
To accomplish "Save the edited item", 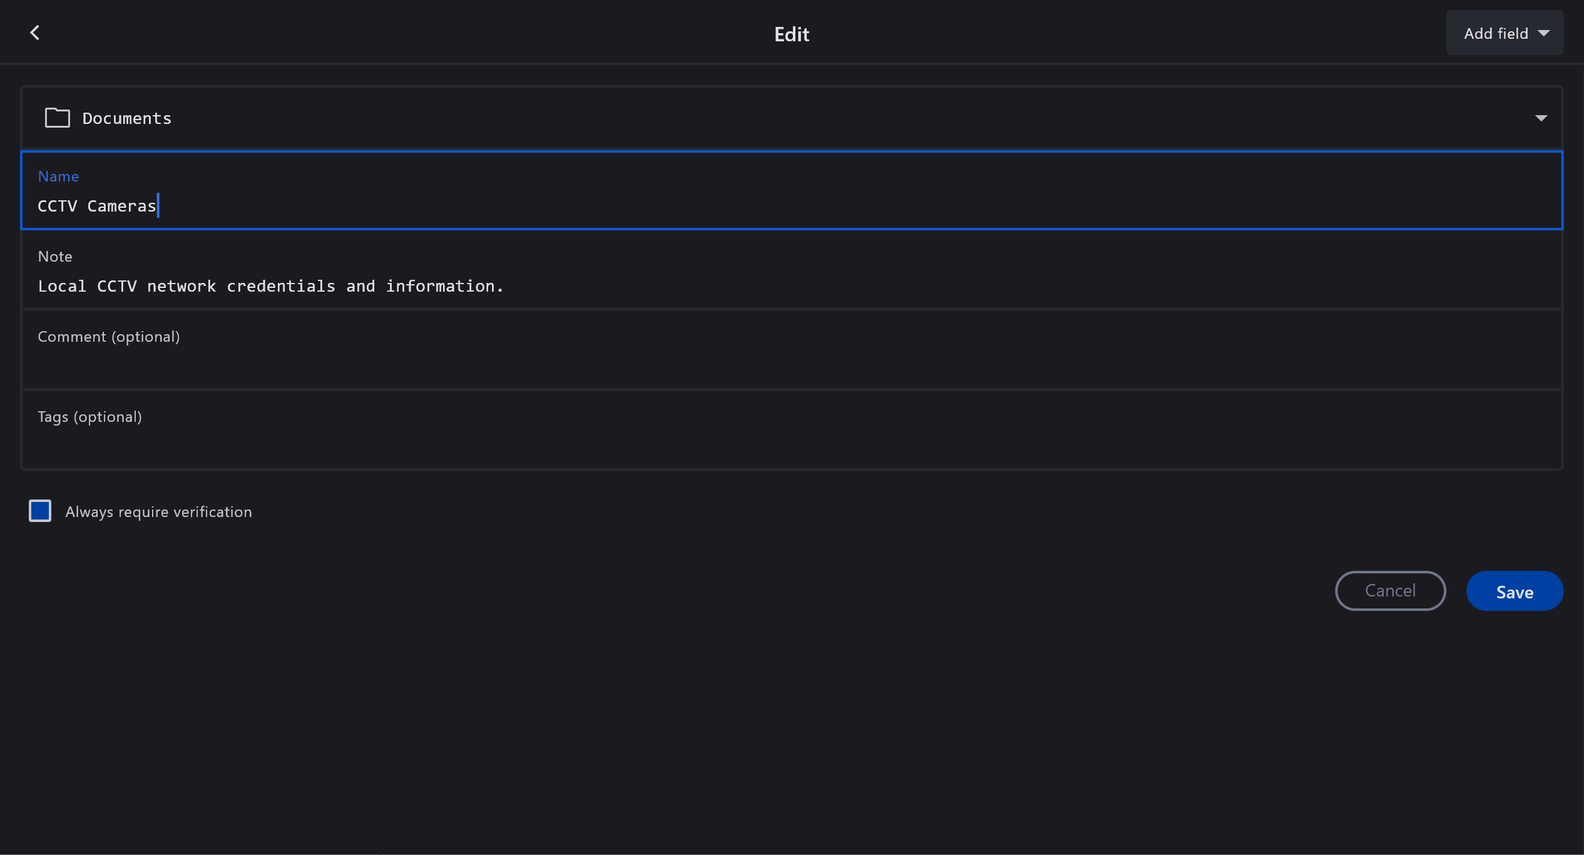I will 1514,591.
